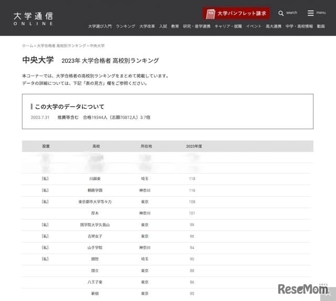
Task: Click value 96 in 吉祥女子 row
Action: (192, 236)
